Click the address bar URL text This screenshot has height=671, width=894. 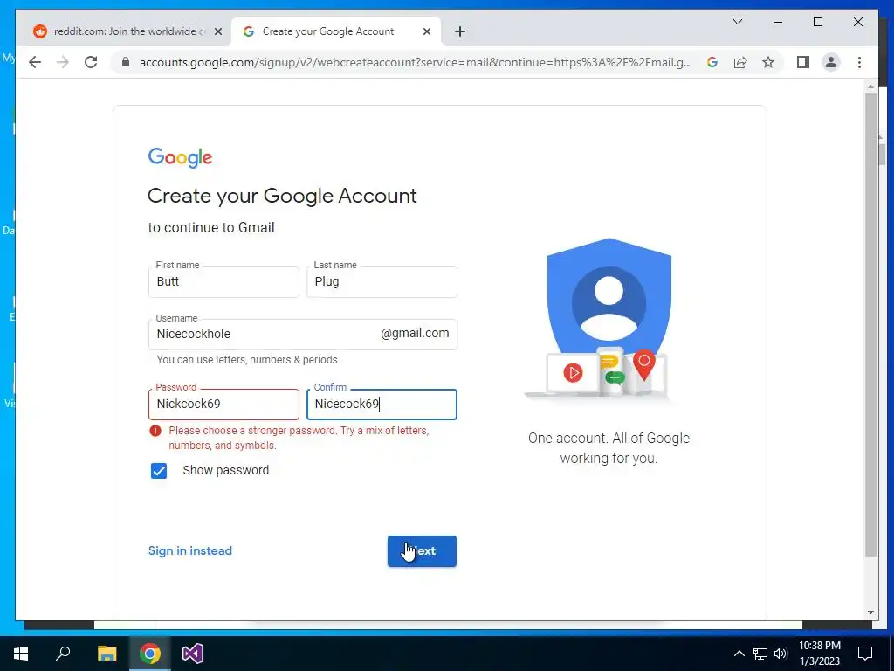[x=416, y=62]
